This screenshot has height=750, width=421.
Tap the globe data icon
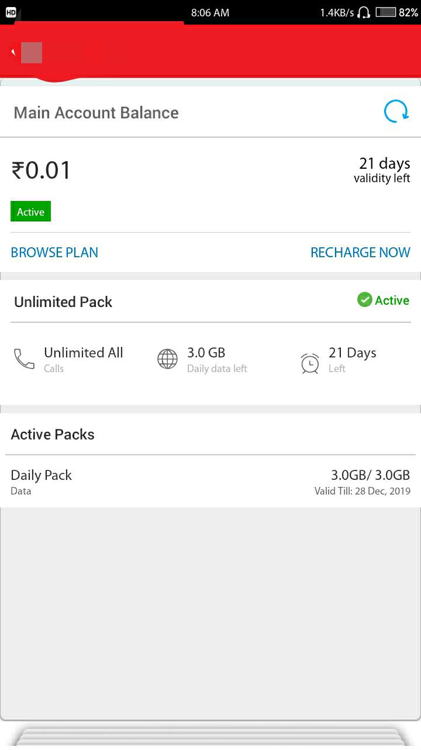click(167, 359)
